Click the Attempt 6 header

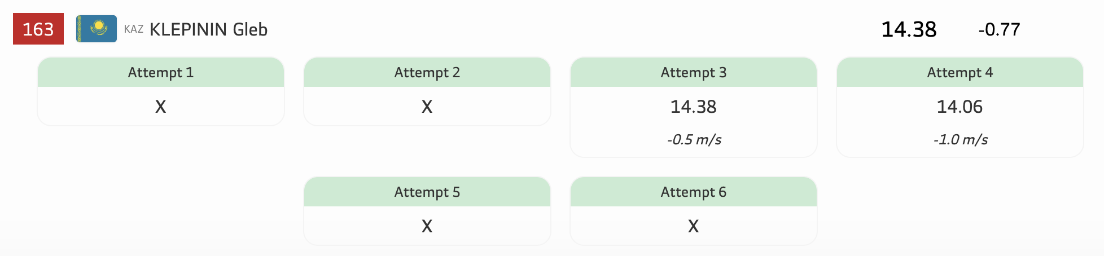(x=694, y=192)
